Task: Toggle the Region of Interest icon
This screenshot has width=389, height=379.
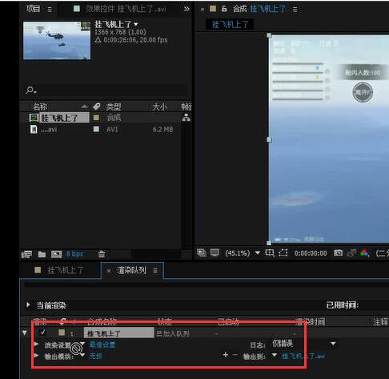Action: (x=270, y=252)
